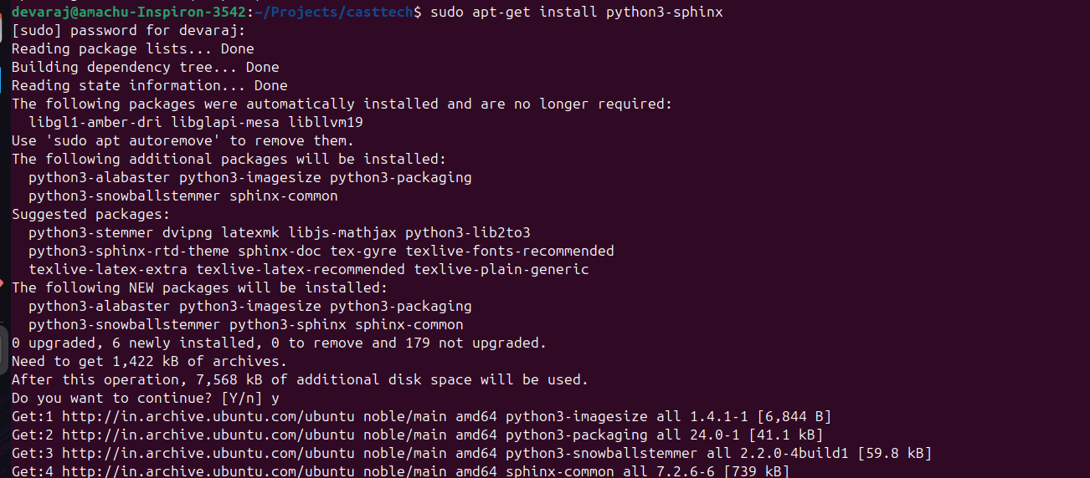Click the 'Need to get 1,422 kB' line

tap(149, 361)
